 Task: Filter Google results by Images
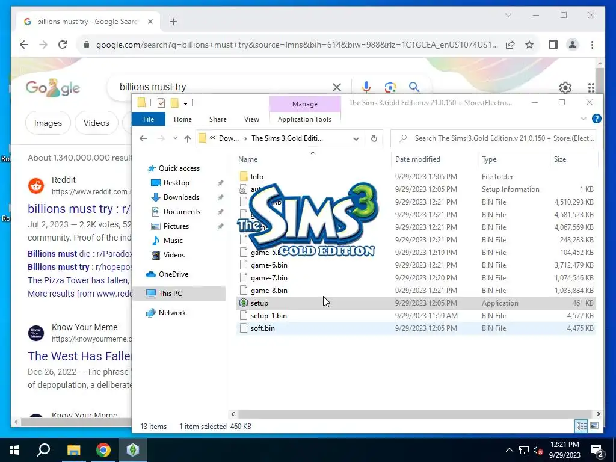tap(48, 123)
